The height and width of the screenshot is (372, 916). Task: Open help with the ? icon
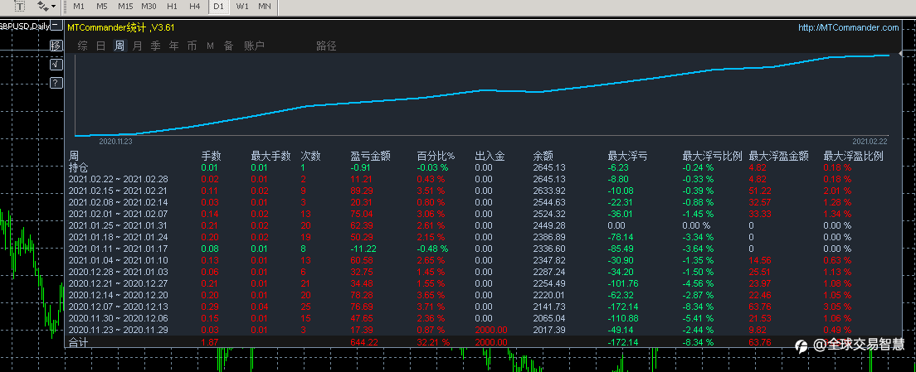[56, 83]
